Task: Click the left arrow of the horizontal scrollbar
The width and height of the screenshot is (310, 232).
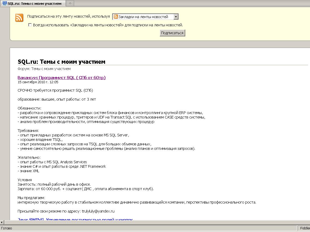Action: 2,223
